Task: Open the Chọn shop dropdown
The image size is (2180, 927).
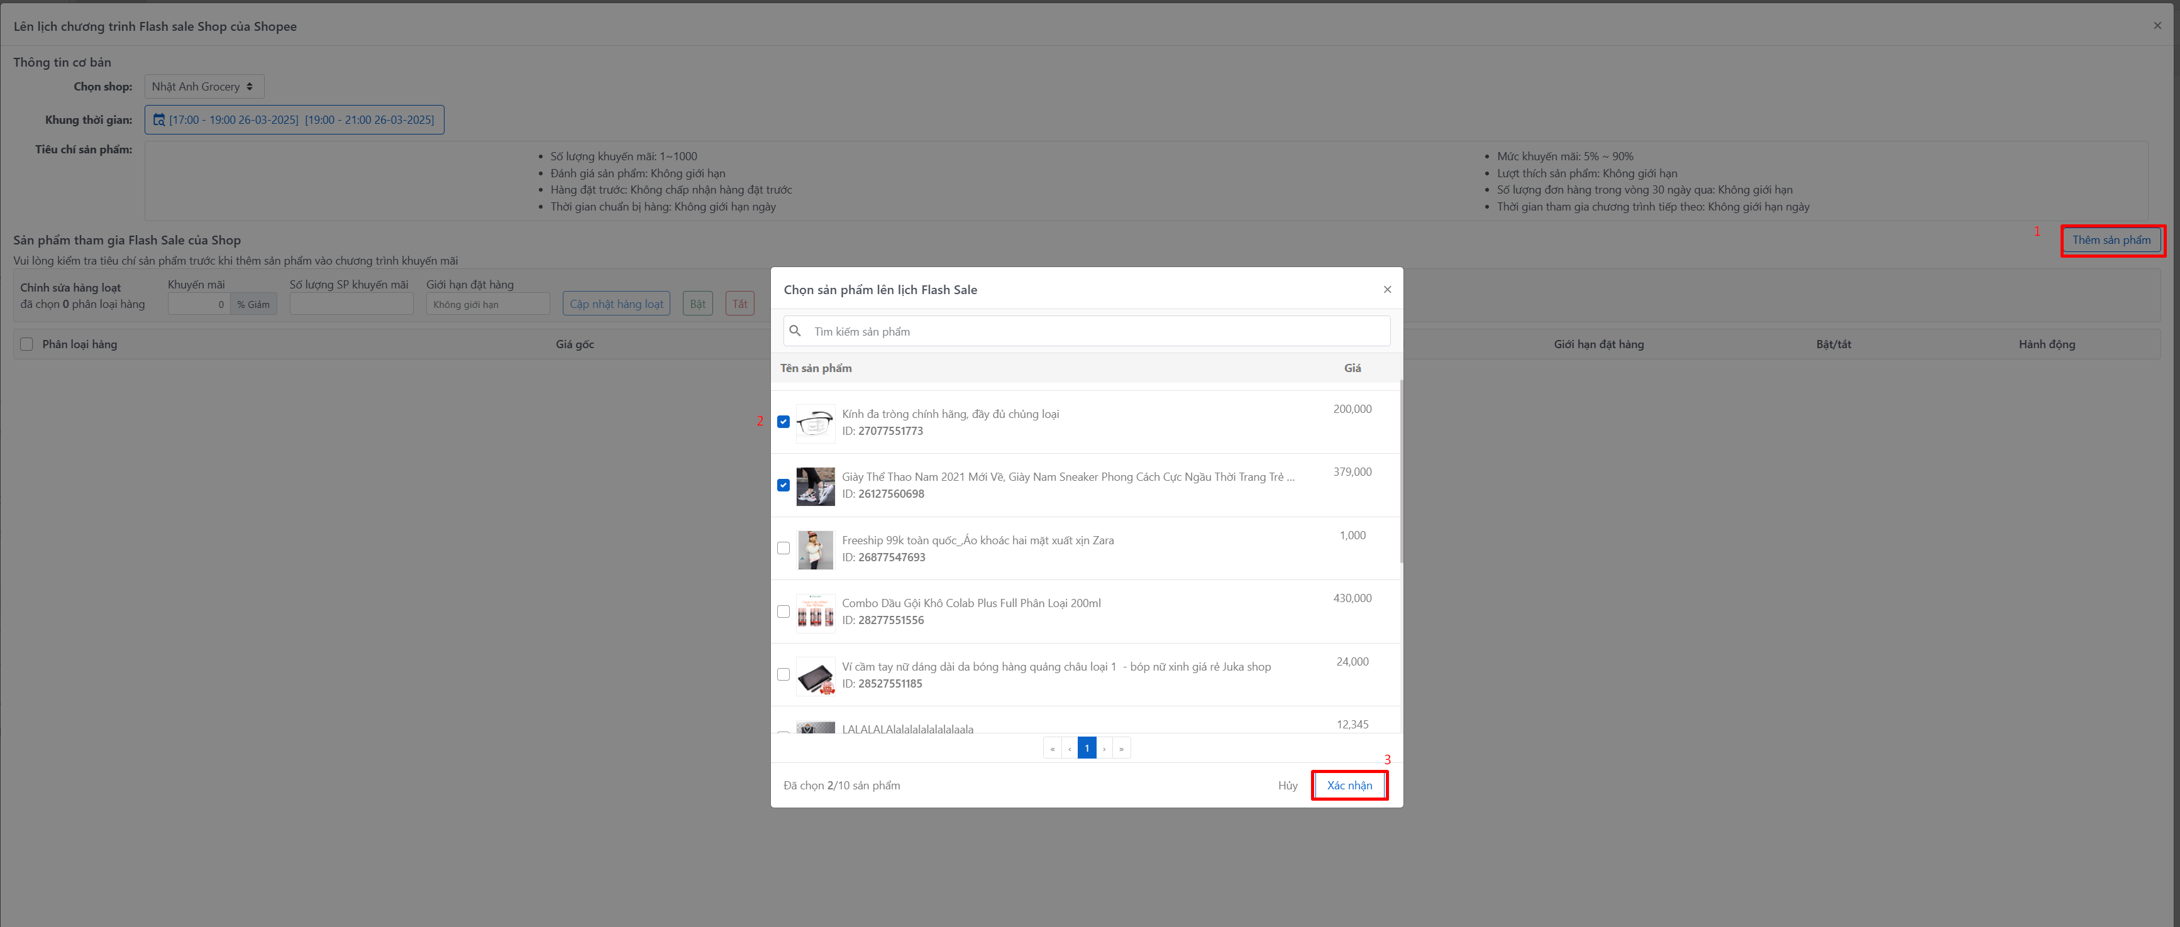Action: pos(204,86)
